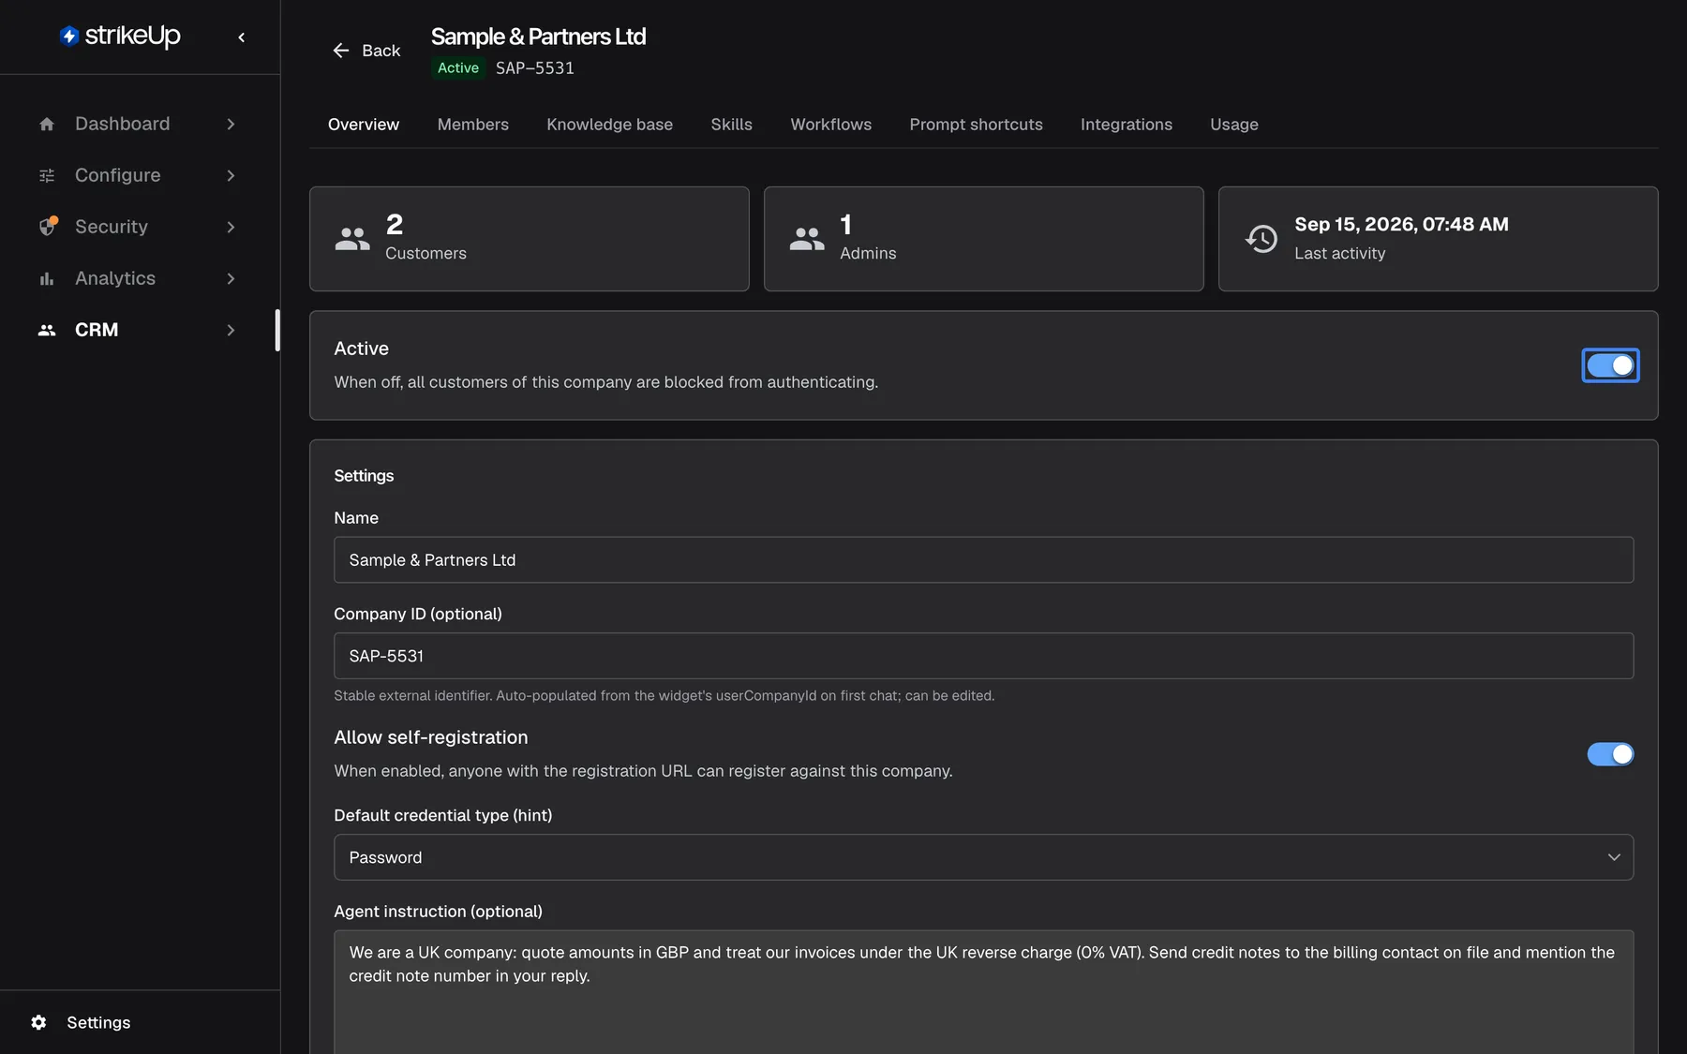1687x1054 pixels.
Task: Open the CRM sidebar section
Action: 97,330
